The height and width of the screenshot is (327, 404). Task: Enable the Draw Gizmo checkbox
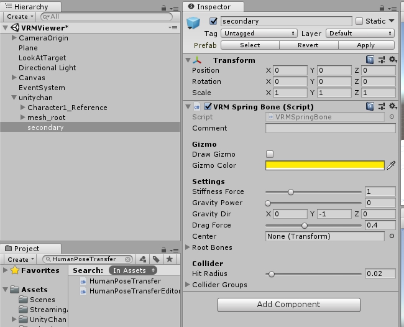[x=270, y=154]
